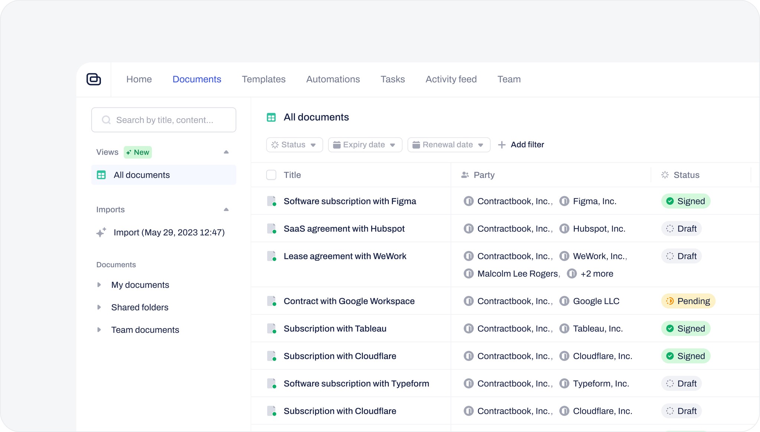Click the Figma, Inc. party icon
Screen dimensions: 760x432
tap(564, 201)
